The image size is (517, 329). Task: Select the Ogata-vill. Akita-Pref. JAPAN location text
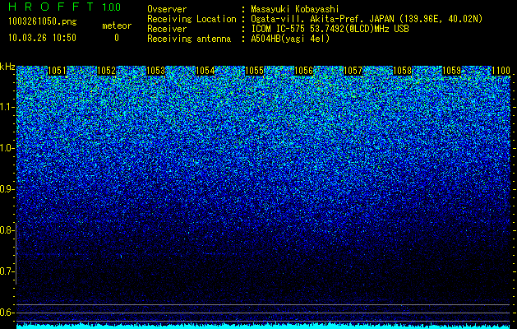pos(367,19)
